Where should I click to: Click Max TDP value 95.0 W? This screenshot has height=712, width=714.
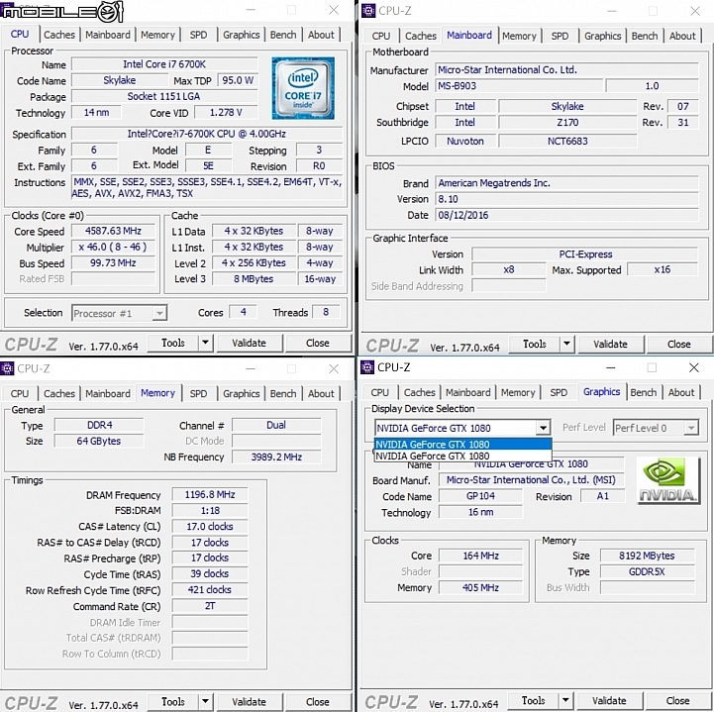(x=238, y=80)
